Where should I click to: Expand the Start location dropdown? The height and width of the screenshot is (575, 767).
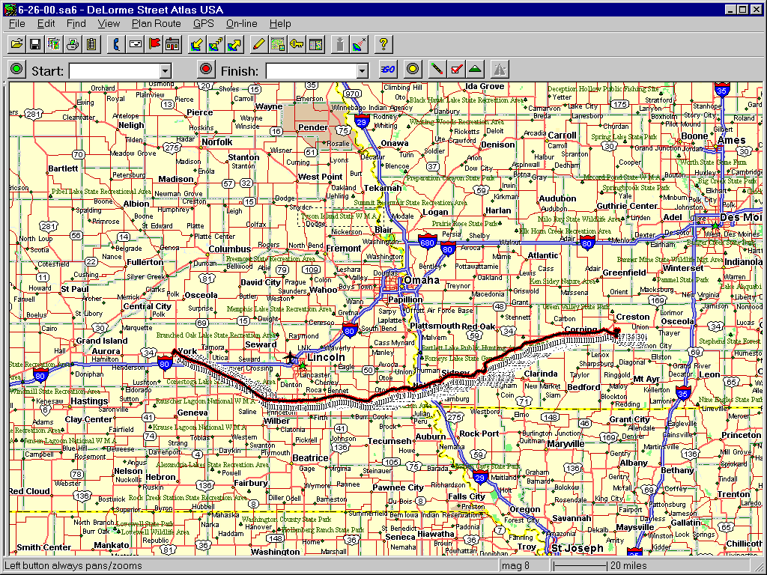pos(166,70)
